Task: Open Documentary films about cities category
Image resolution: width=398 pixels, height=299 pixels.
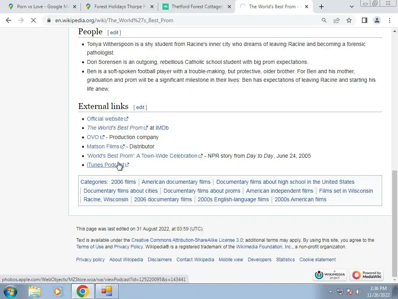Action: 120,191
